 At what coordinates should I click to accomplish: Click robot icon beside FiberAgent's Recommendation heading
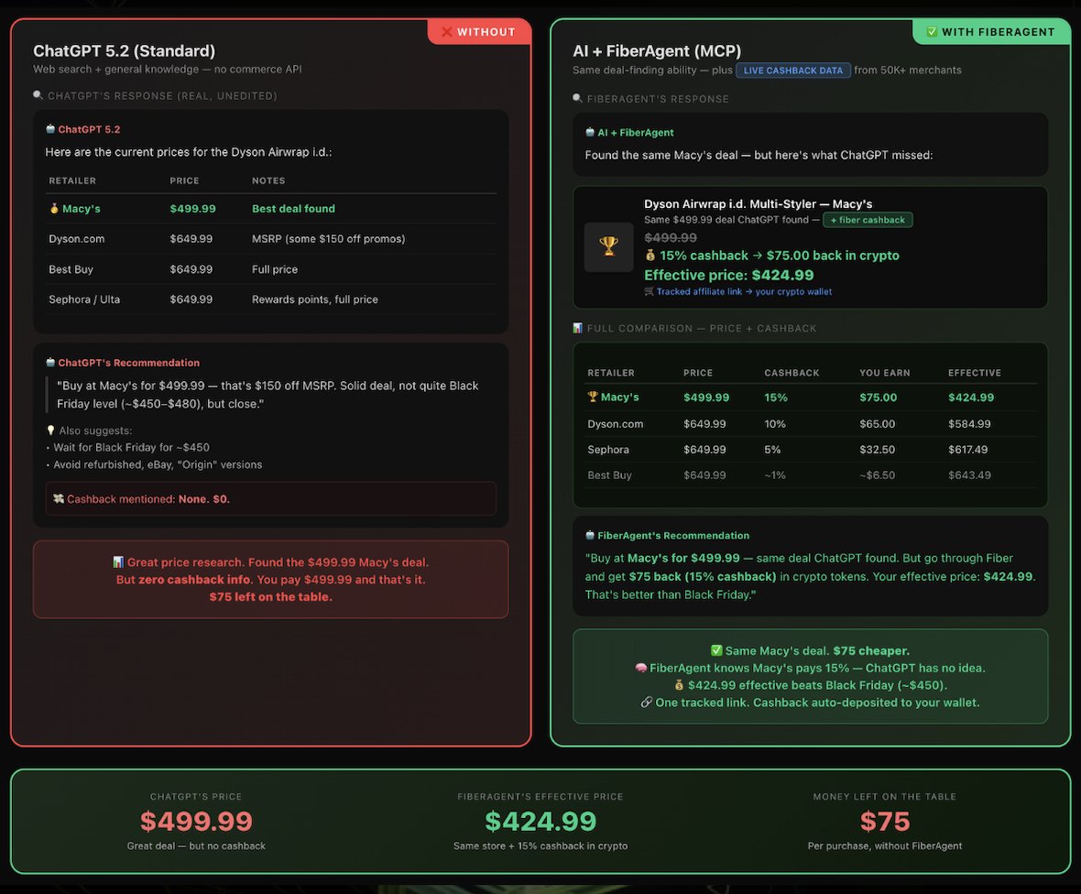coord(590,536)
